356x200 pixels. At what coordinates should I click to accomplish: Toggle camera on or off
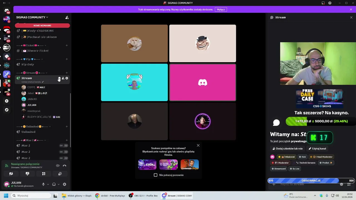click(11, 174)
